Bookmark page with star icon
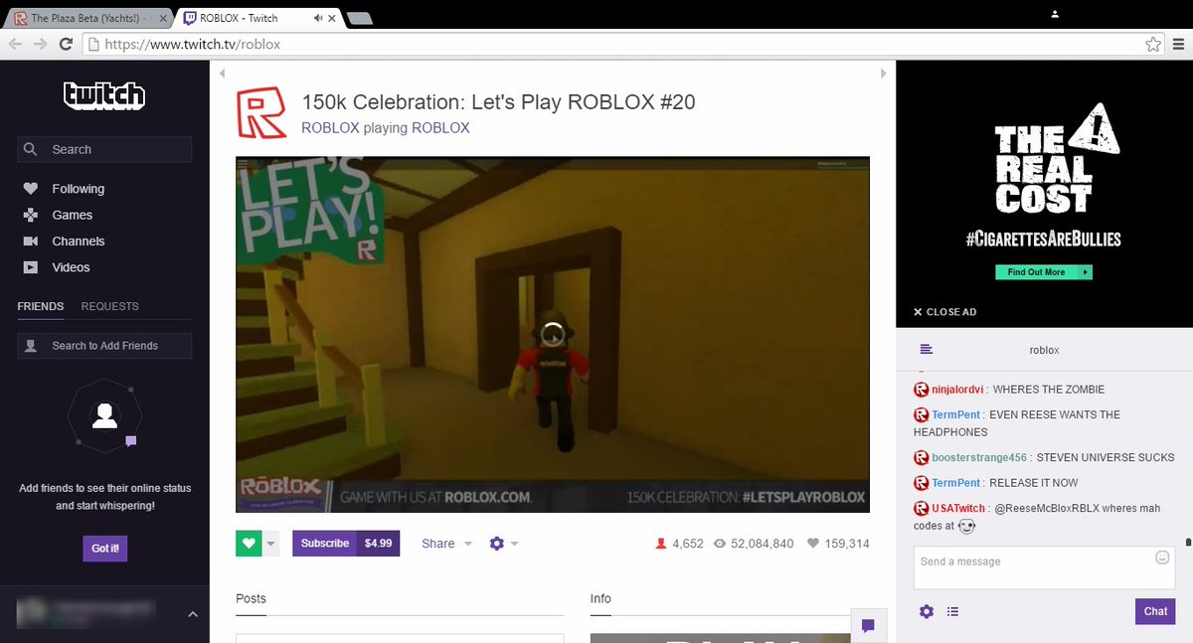The image size is (1193, 643). click(1153, 44)
